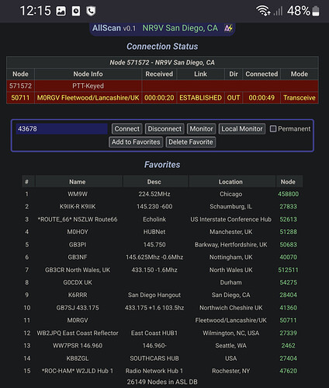Select favorite node 28404
329x388 pixels.
tap(288, 295)
